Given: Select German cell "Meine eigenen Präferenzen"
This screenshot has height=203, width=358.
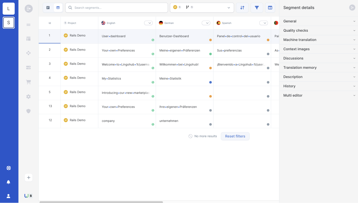Looking at the screenshot, I should 184,51.
